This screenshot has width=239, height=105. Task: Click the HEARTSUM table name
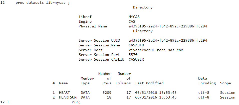click(68, 97)
